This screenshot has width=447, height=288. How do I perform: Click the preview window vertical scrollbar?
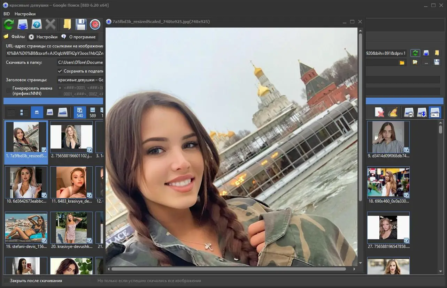coord(360,117)
